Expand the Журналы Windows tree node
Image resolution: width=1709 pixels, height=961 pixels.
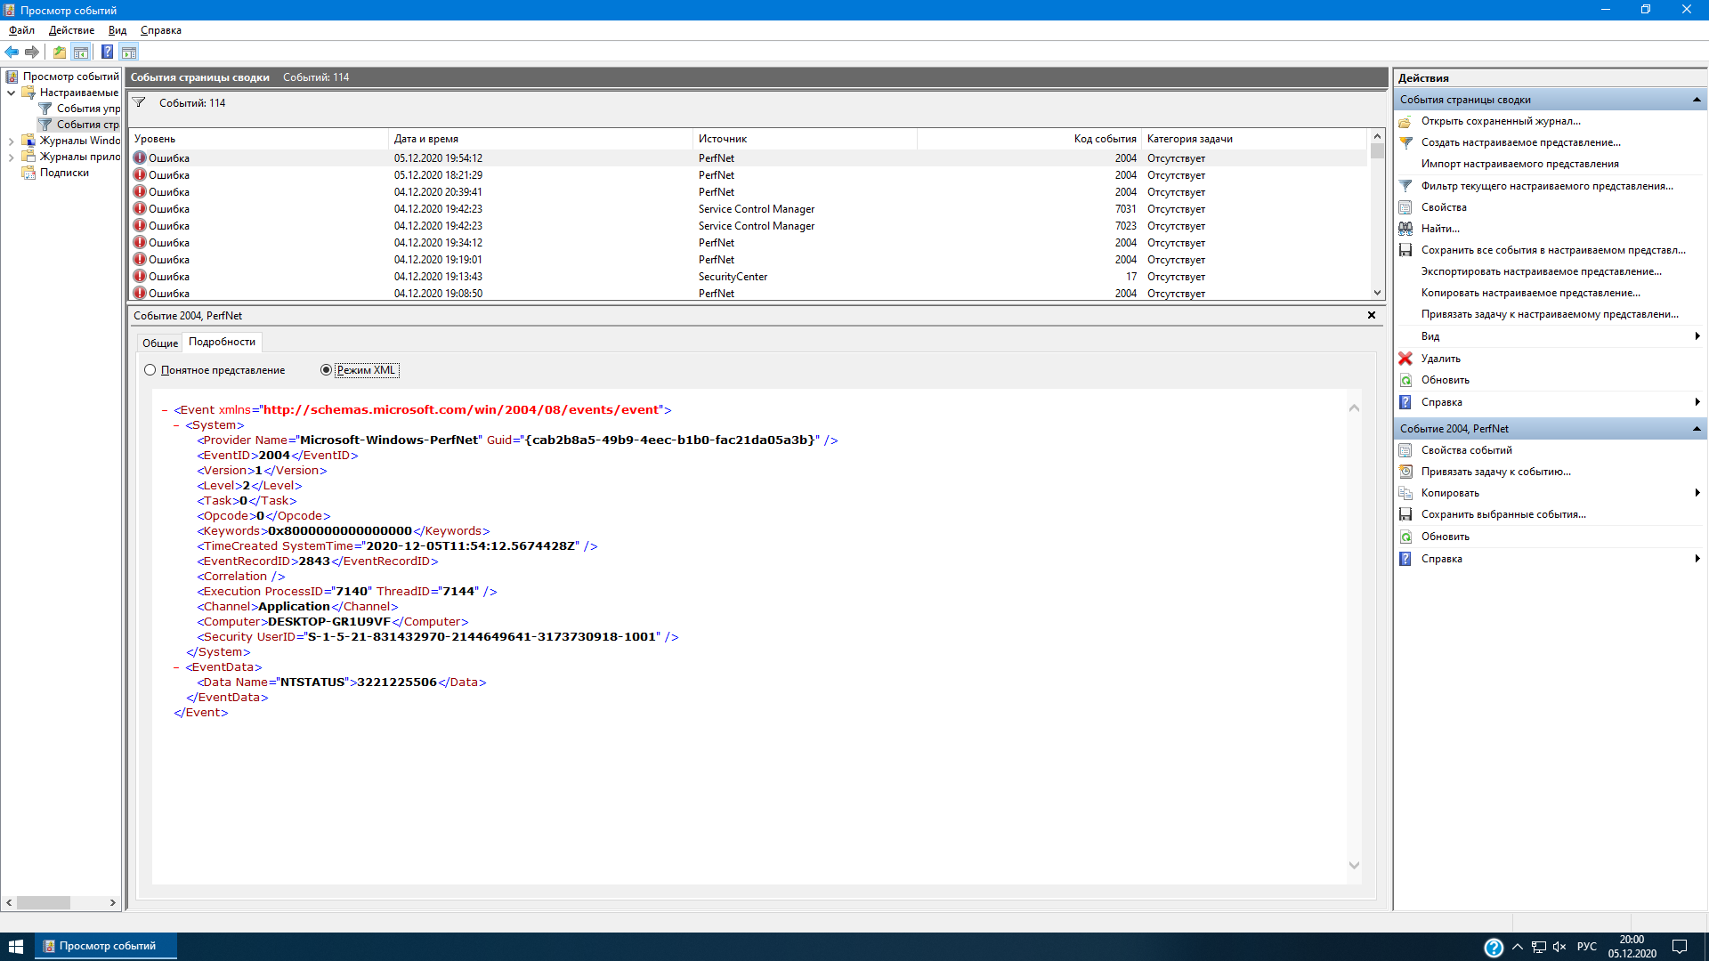[11, 141]
